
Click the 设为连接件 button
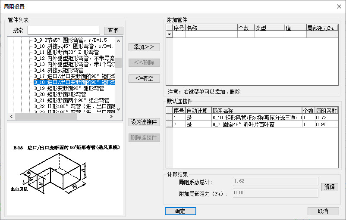coord(144,122)
